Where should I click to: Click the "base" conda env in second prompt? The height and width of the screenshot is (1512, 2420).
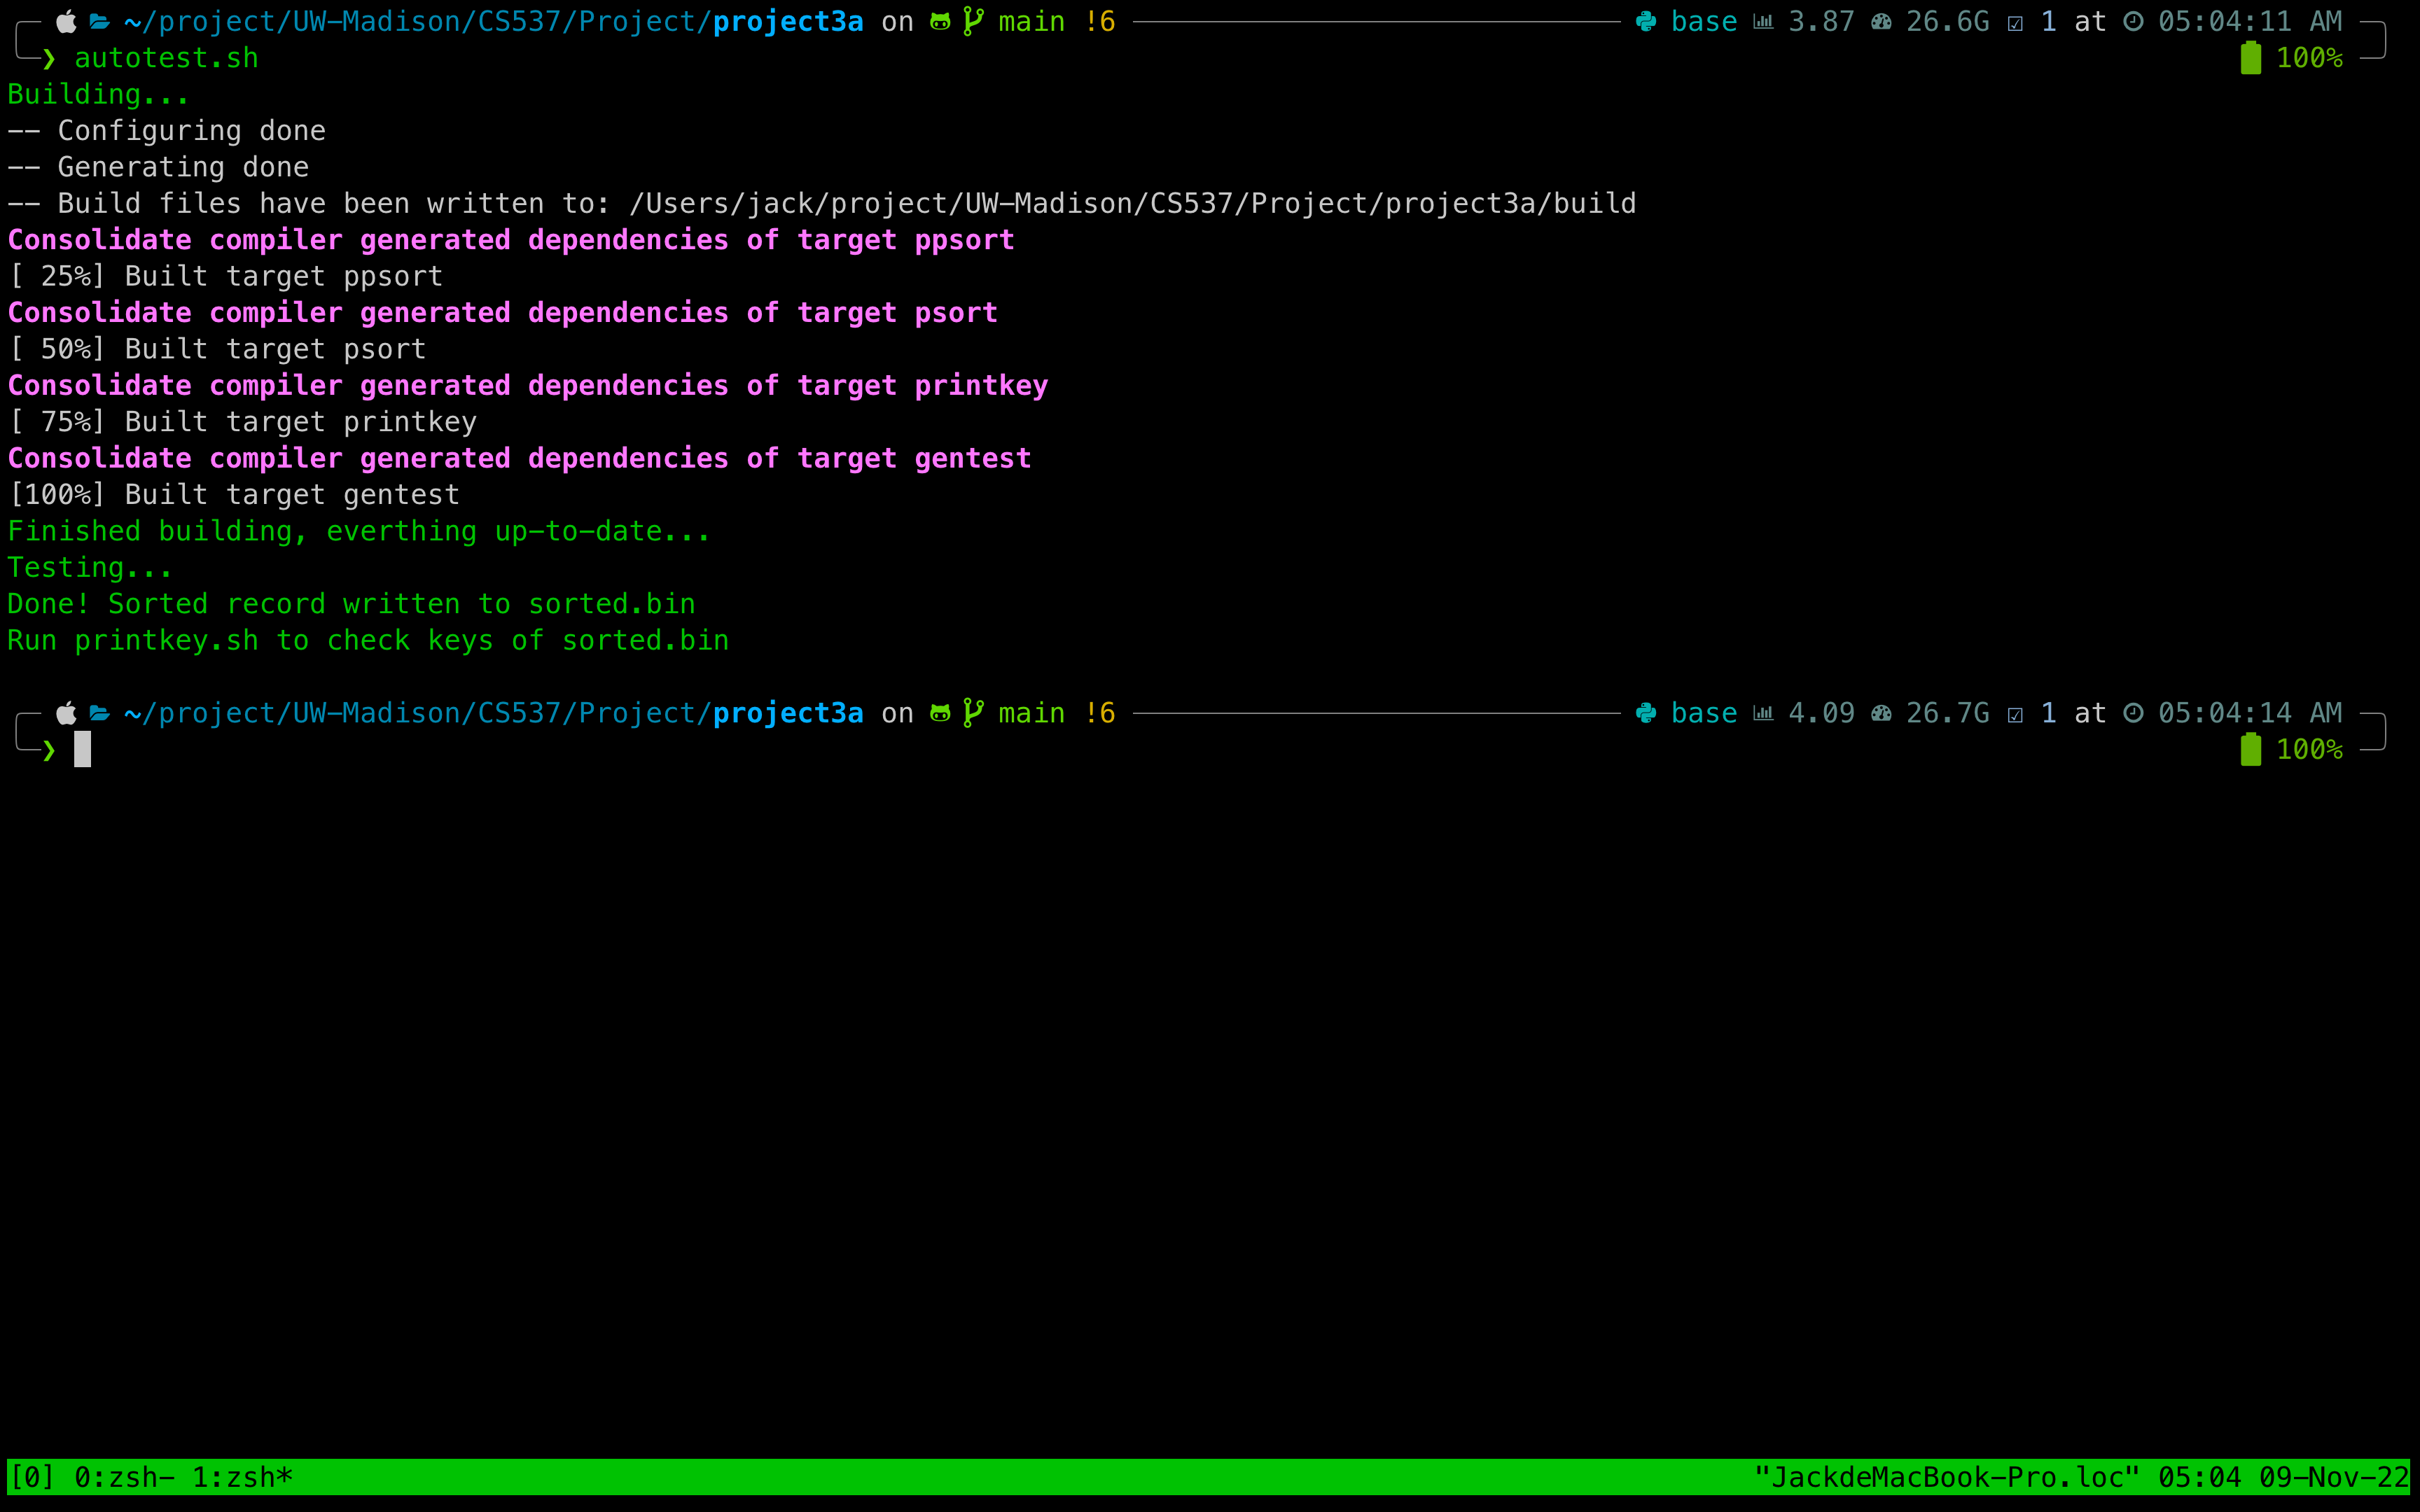pos(1704,714)
